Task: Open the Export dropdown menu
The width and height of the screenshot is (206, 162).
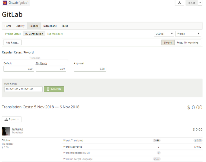Action: pos(12,119)
